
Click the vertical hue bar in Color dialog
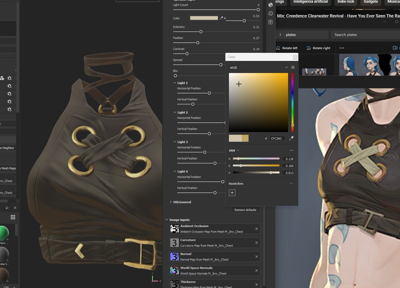293,102
